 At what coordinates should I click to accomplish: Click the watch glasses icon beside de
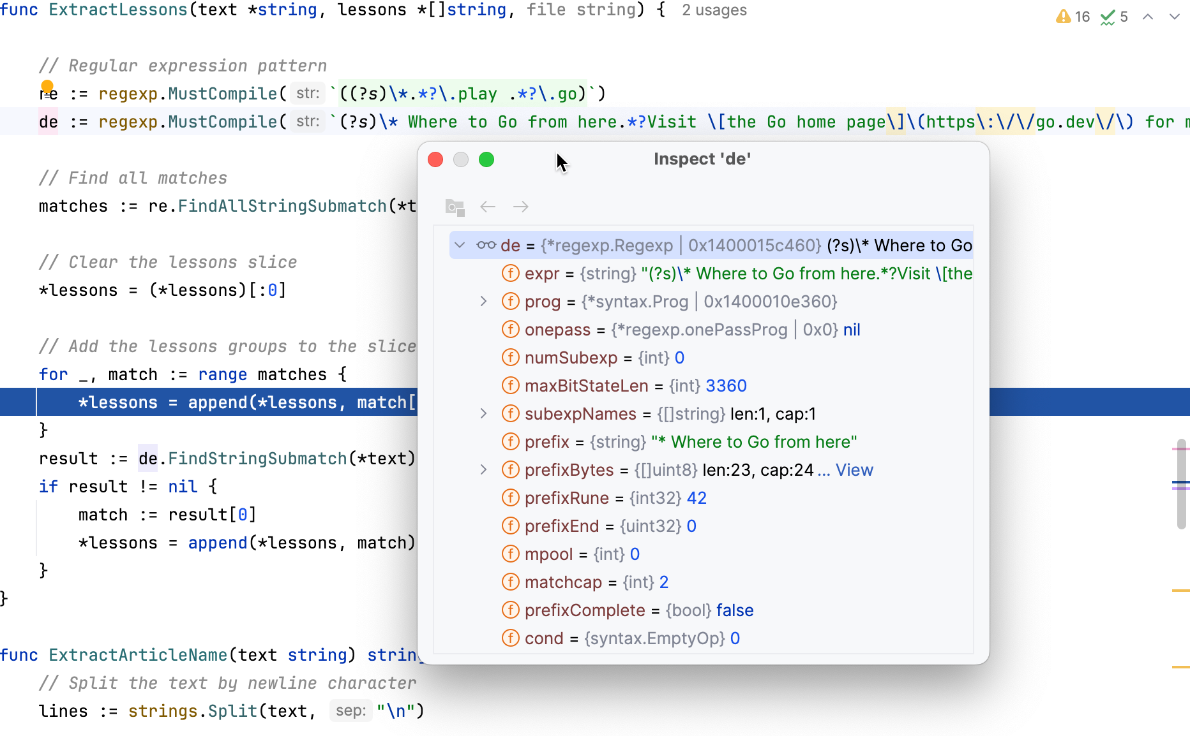[x=486, y=245]
